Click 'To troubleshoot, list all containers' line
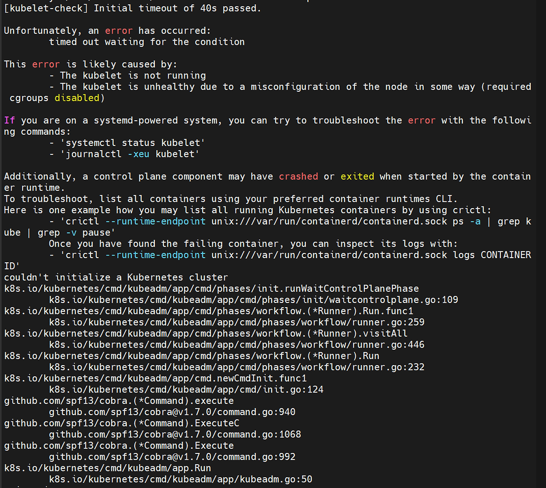 coord(231,199)
